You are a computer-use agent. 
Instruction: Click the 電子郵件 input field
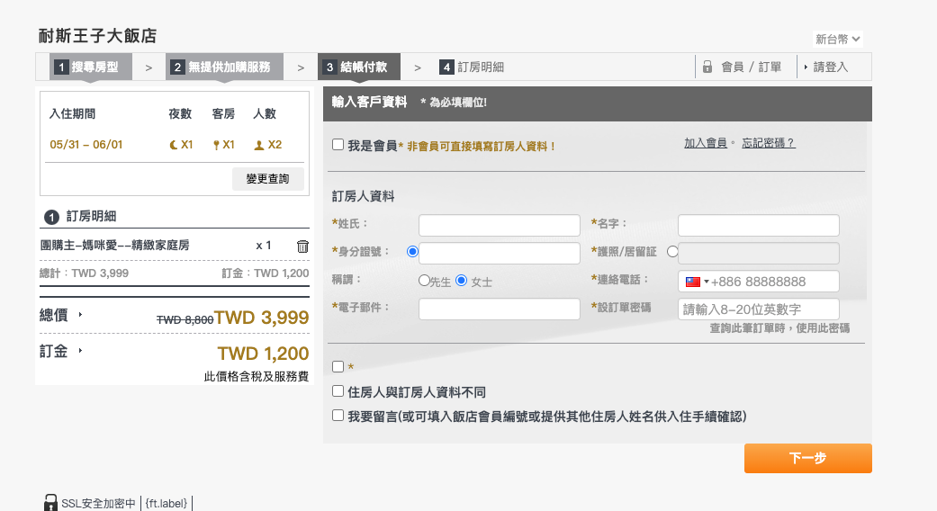(x=500, y=309)
